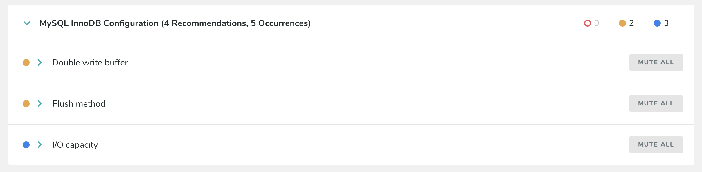Click the info count number 3
702x172 pixels.
(x=666, y=23)
